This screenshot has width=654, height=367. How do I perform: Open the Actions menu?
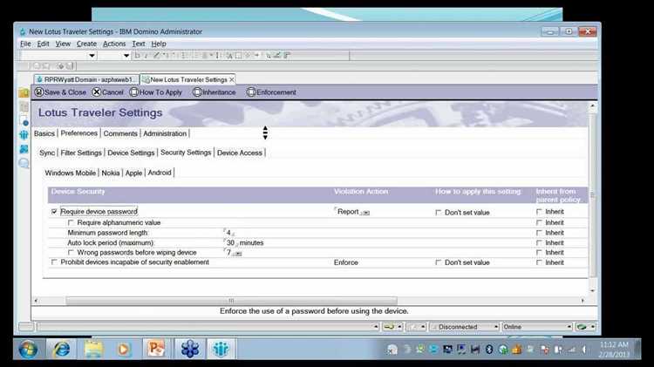click(114, 44)
